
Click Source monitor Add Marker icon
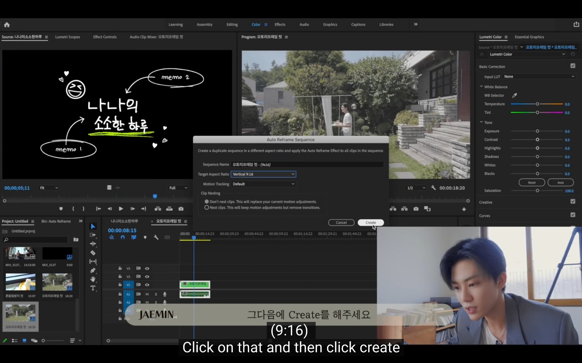[61, 209]
